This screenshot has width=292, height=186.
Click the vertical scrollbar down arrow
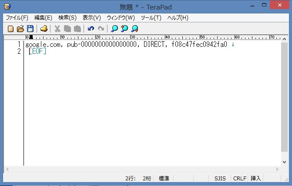[x=284, y=162]
